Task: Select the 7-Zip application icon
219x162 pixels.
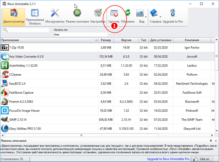Action: coord(5,48)
